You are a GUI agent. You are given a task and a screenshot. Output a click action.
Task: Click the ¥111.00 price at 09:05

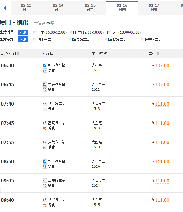161,181
